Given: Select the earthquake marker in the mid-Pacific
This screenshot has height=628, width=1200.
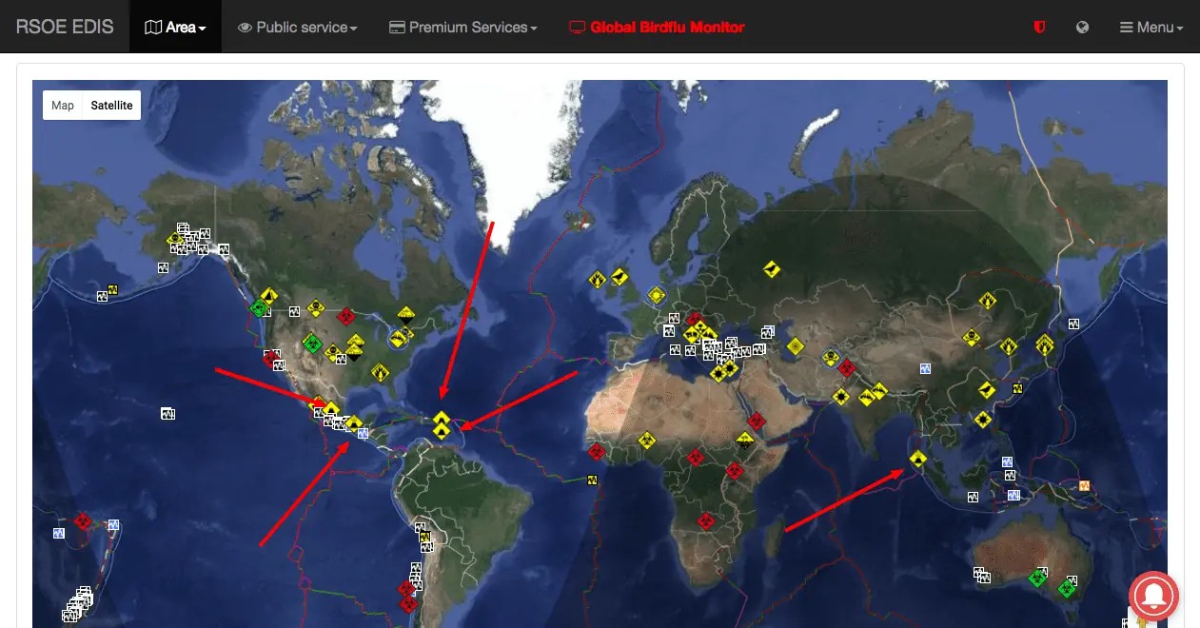Looking at the screenshot, I should pyautogui.click(x=168, y=414).
